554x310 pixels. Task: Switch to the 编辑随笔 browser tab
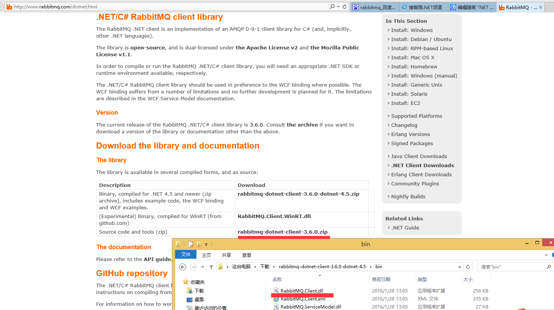point(472,7)
